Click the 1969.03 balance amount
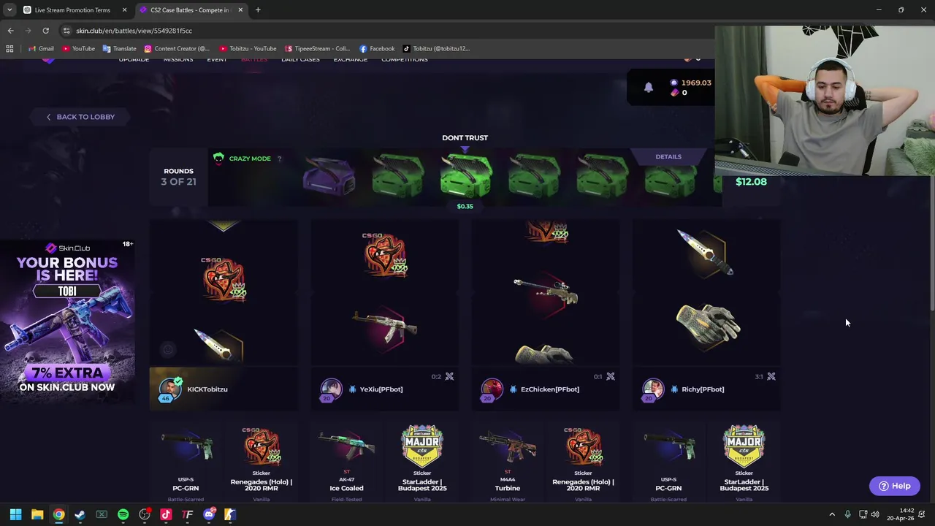 click(x=695, y=83)
